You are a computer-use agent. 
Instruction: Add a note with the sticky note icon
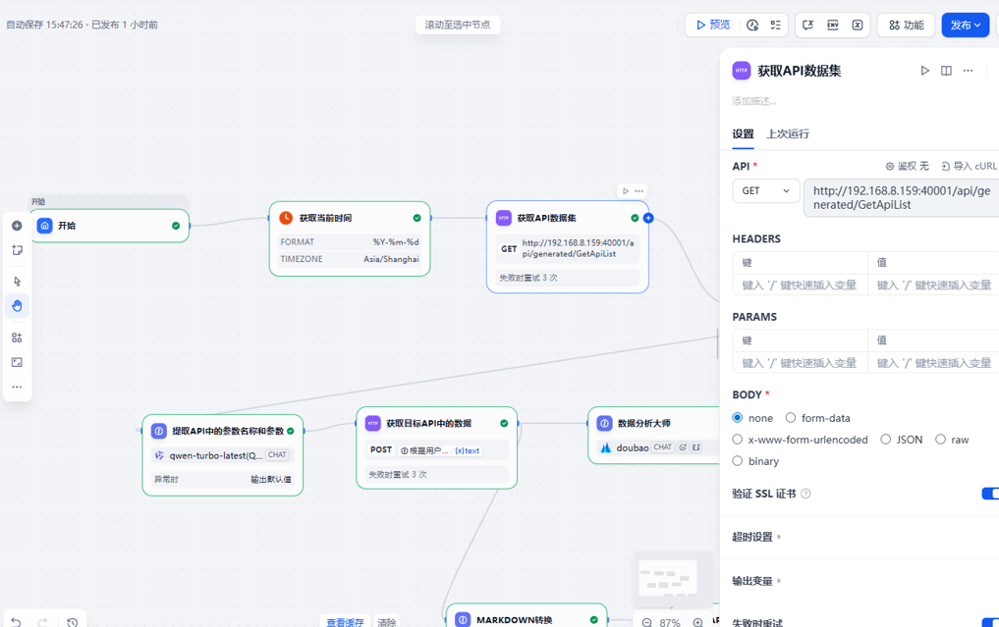click(x=17, y=250)
